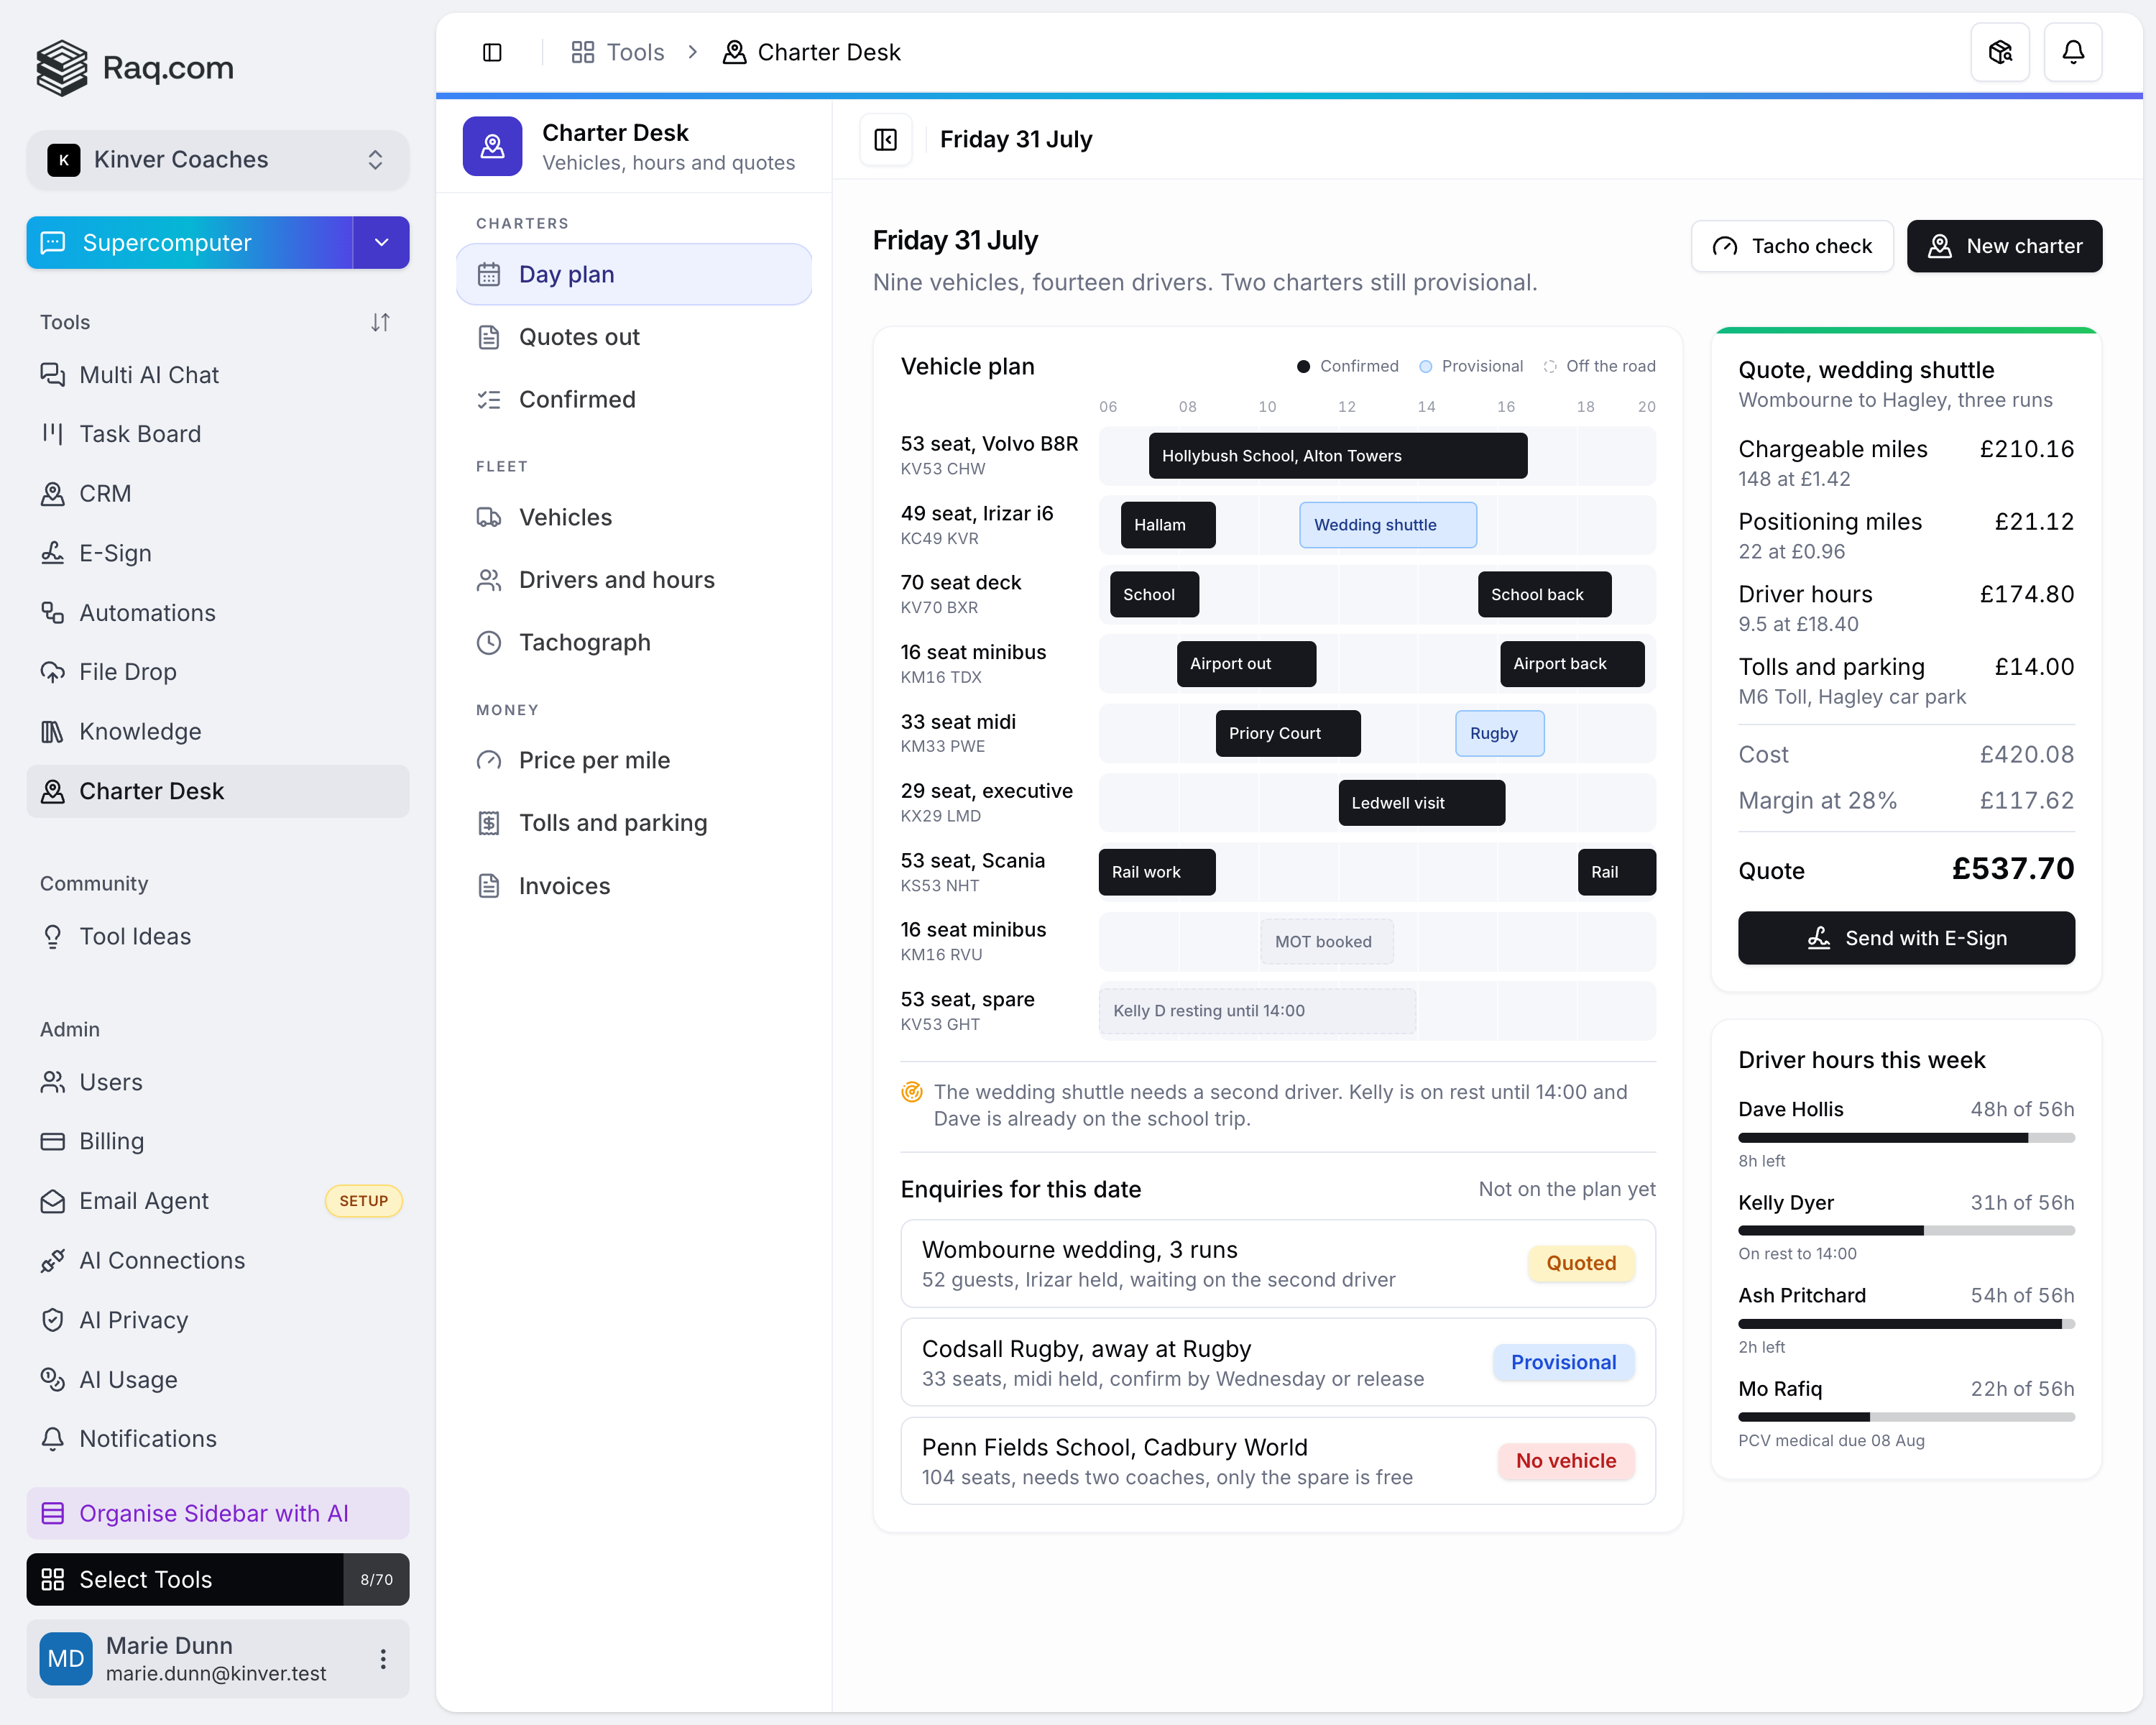
Task: Select the Wedding shuttle provisional block
Action: click(x=1388, y=525)
